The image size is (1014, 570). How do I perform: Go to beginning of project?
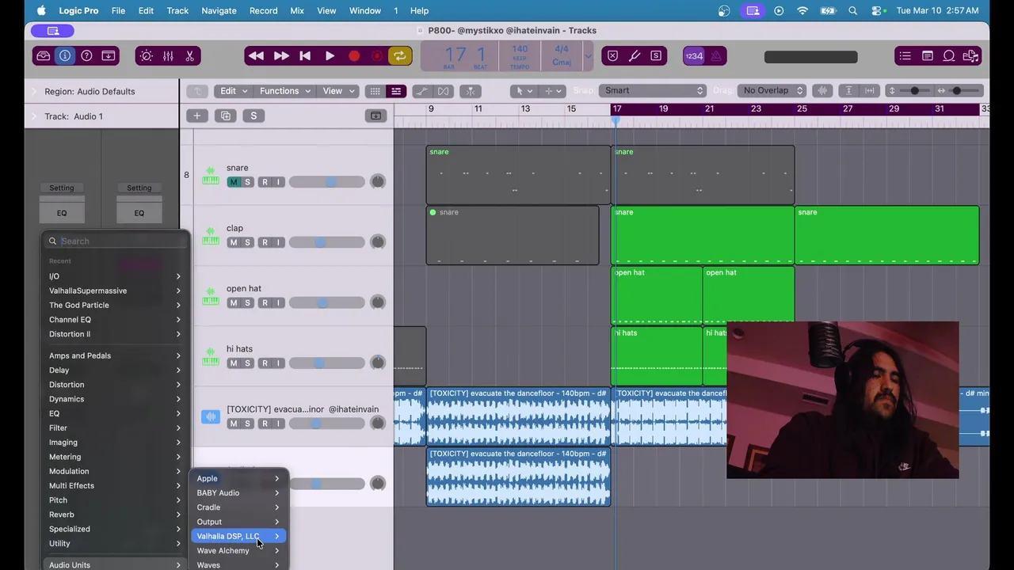point(305,56)
